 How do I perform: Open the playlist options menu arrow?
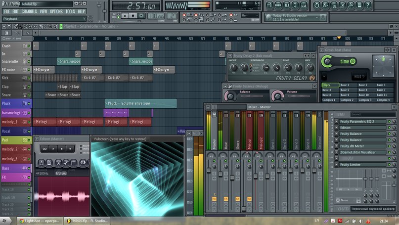click(x=4, y=26)
